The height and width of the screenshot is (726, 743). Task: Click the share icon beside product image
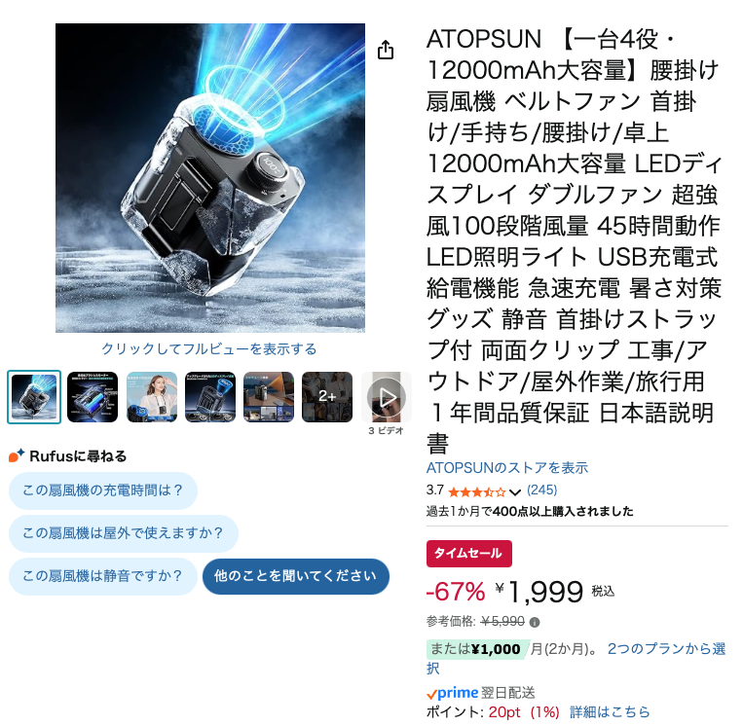point(386,50)
